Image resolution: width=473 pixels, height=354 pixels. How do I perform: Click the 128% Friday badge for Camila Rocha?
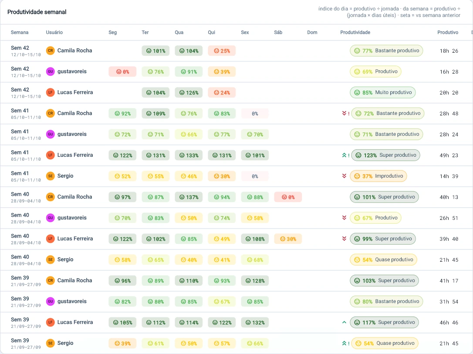coord(255,281)
